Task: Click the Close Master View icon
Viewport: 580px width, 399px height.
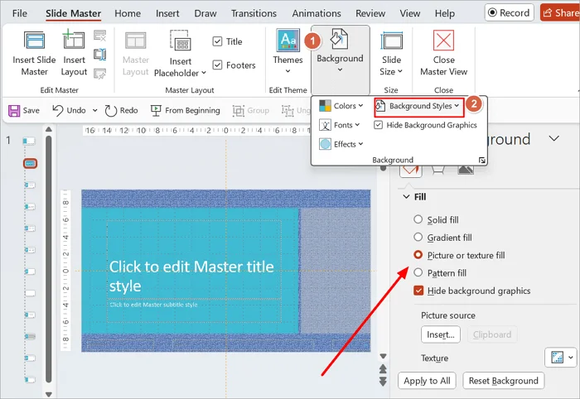Action: coord(443,40)
